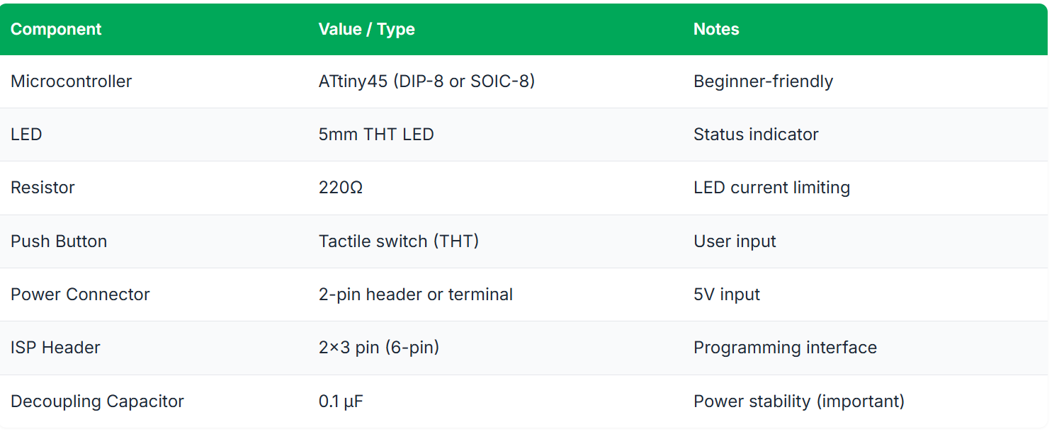Click the Power Connector cell
The height and width of the screenshot is (434, 1059).
(80, 295)
